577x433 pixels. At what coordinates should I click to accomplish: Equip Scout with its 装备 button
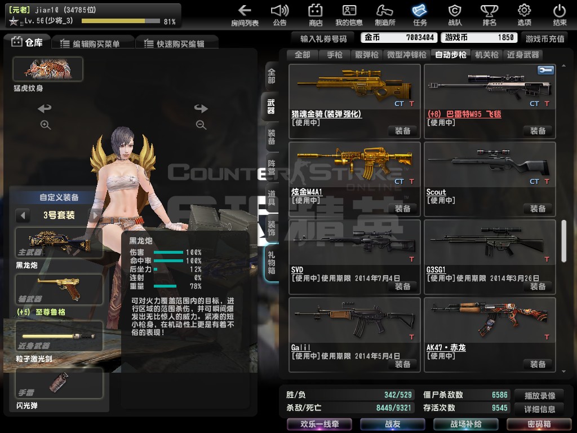[538, 209]
